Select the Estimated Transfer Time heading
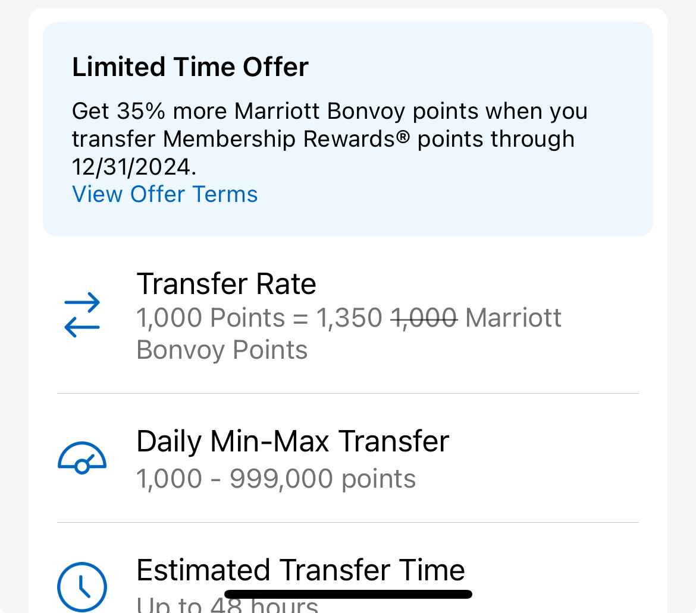Image resolution: width=696 pixels, height=613 pixels. (301, 570)
